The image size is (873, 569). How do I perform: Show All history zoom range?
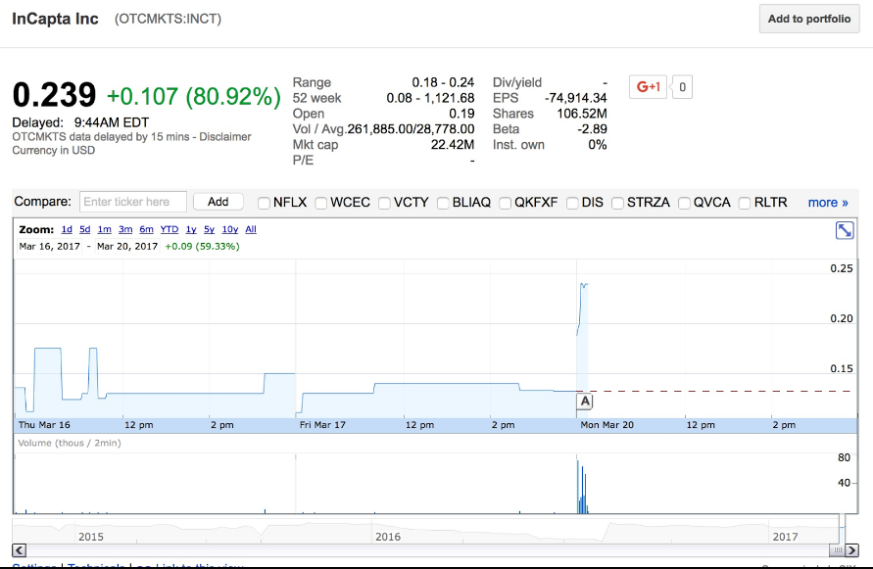pos(251,229)
